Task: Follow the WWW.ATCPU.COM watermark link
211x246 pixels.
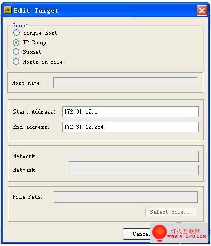Action: [186, 236]
